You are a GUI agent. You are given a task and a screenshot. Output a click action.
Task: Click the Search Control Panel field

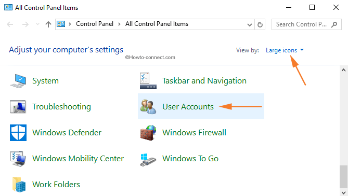pos(306,24)
